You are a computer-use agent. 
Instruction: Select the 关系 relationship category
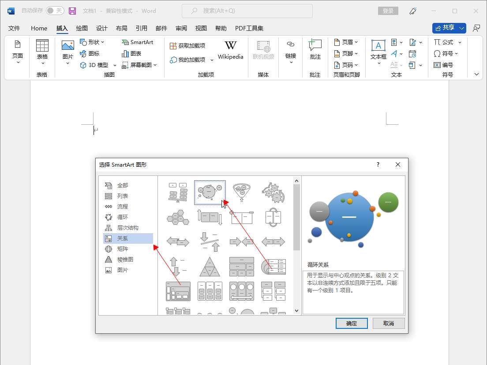click(x=128, y=238)
